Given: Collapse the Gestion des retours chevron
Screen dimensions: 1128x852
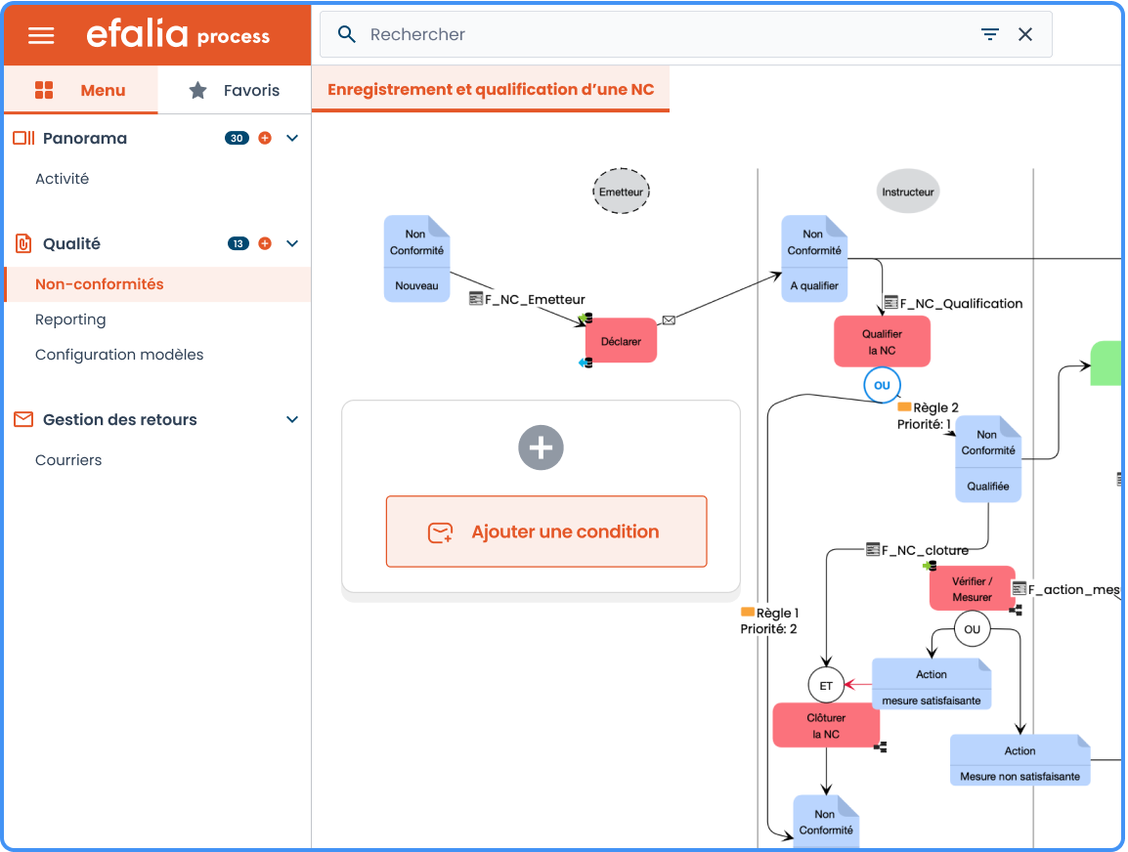Looking at the screenshot, I should coord(292,419).
